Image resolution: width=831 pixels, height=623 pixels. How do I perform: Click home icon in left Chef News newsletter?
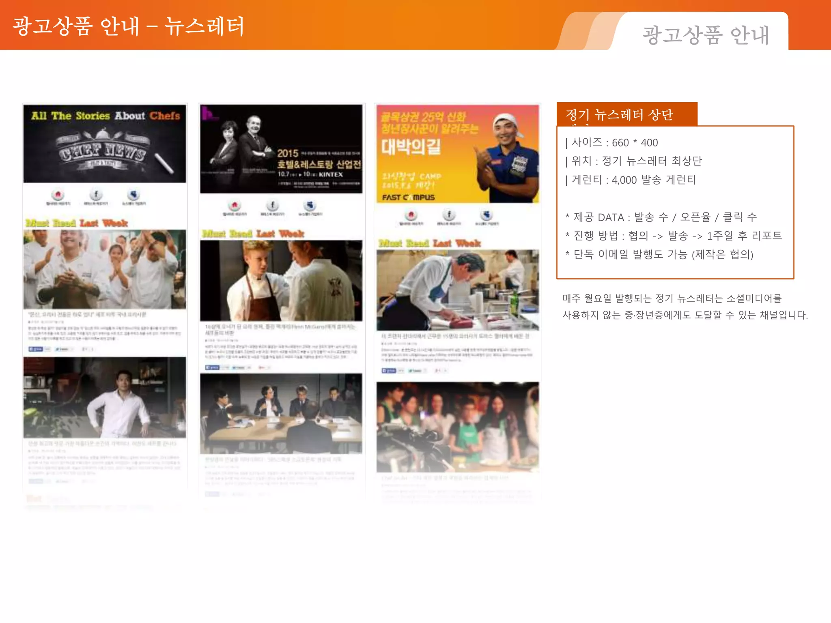(58, 194)
